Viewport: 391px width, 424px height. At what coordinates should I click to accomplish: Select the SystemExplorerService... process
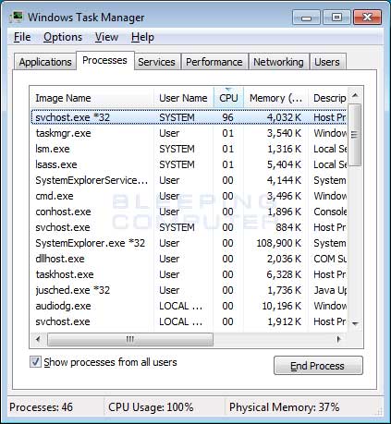(x=189, y=180)
